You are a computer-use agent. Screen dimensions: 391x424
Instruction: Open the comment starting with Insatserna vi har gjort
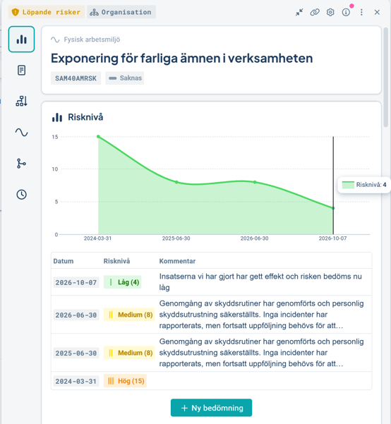tap(260, 282)
